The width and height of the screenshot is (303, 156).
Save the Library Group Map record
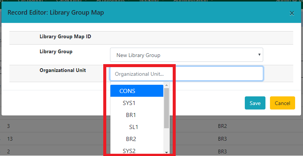click(x=255, y=103)
